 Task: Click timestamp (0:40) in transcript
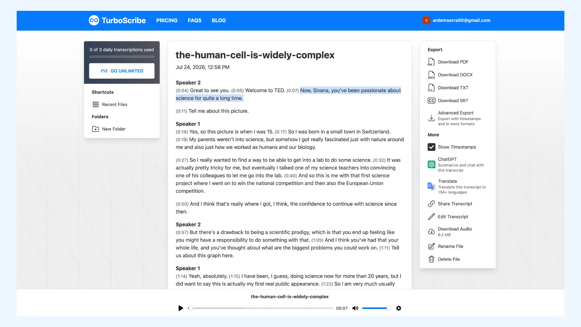[290, 176]
